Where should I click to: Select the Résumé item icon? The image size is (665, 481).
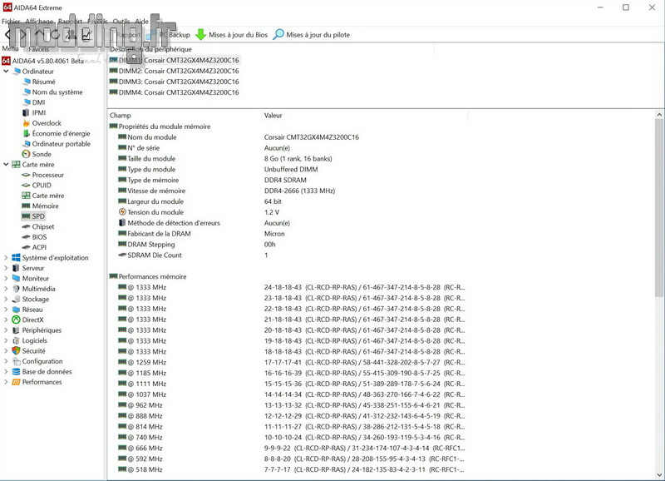tap(27, 82)
